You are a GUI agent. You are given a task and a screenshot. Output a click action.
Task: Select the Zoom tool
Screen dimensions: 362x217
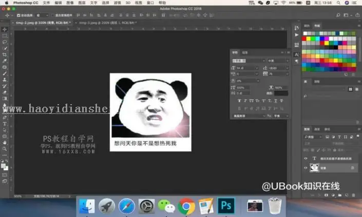pyautogui.click(x=5, y=149)
